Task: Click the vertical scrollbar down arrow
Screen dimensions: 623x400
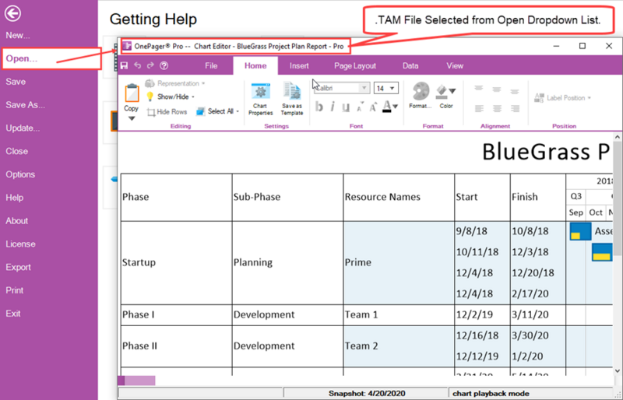Action: [x=618, y=371]
